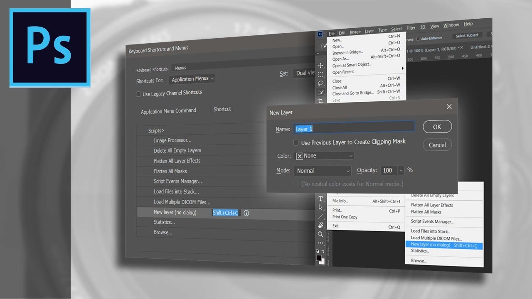532x299 pixels.
Task: Open the Color None dropdown
Action: pyautogui.click(x=324, y=156)
